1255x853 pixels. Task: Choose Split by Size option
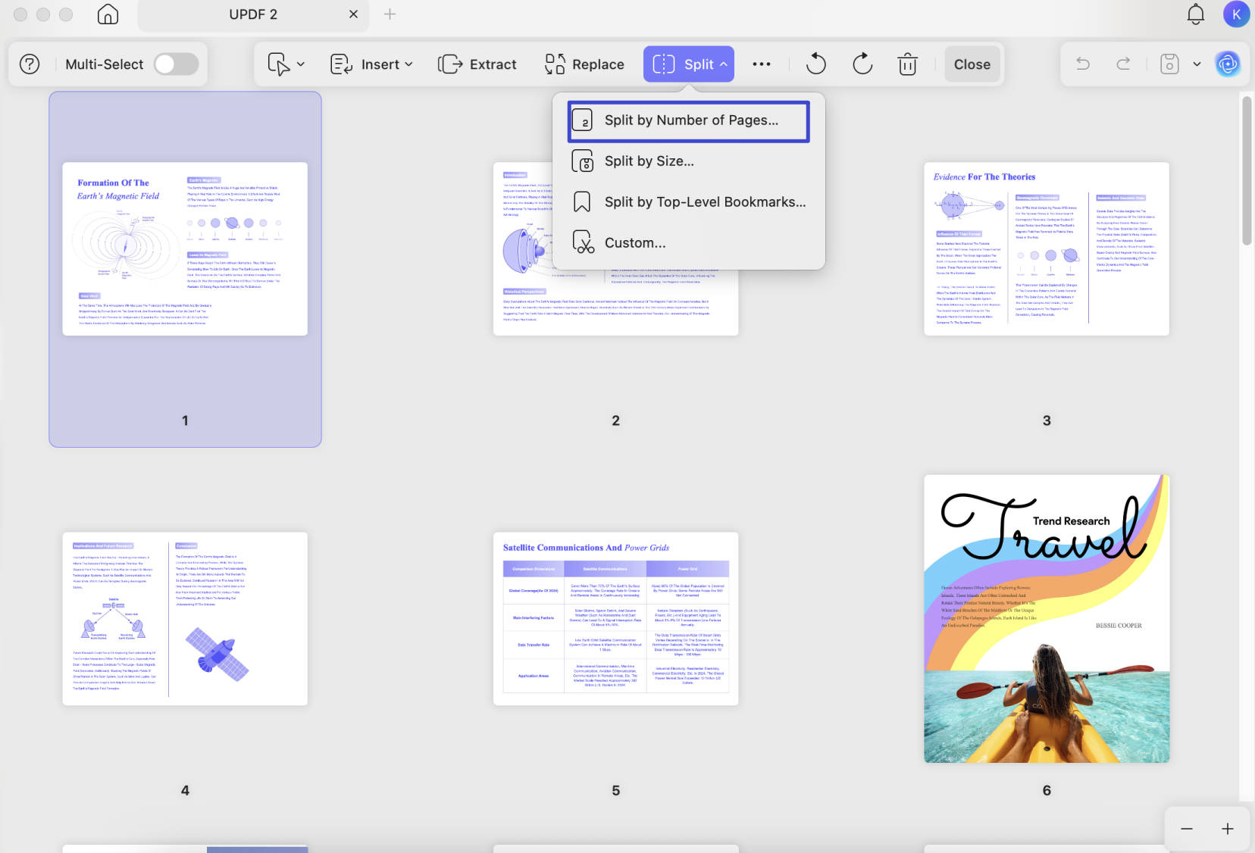(x=689, y=161)
